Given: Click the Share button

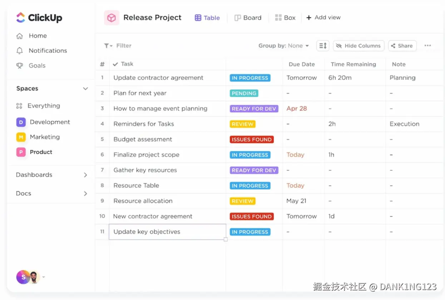Looking at the screenshot, I should 402,46.
